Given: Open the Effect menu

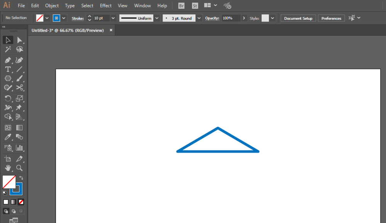Looking at the screenshot, I should 106,6.
